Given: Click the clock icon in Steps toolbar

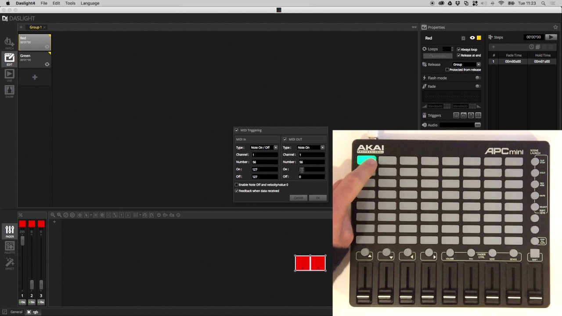Looking at the screenshot, I should point(531,47).
